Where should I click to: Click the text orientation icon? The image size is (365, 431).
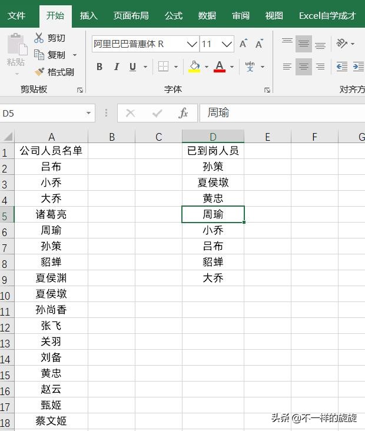(341, 44)
